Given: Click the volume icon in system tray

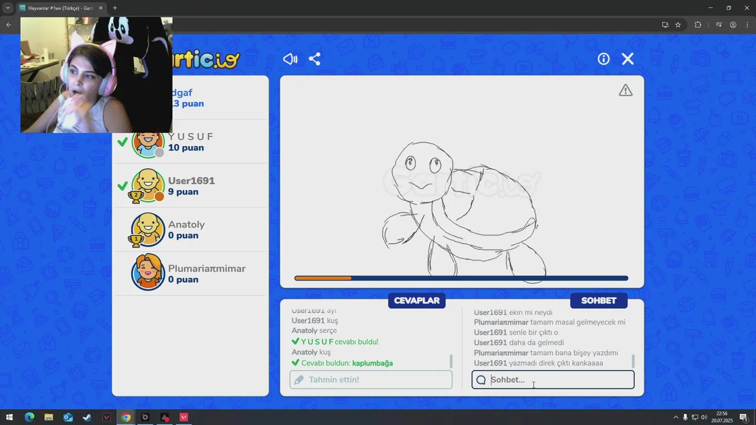Looking at the screenshot, I should [x=704, y=417].
